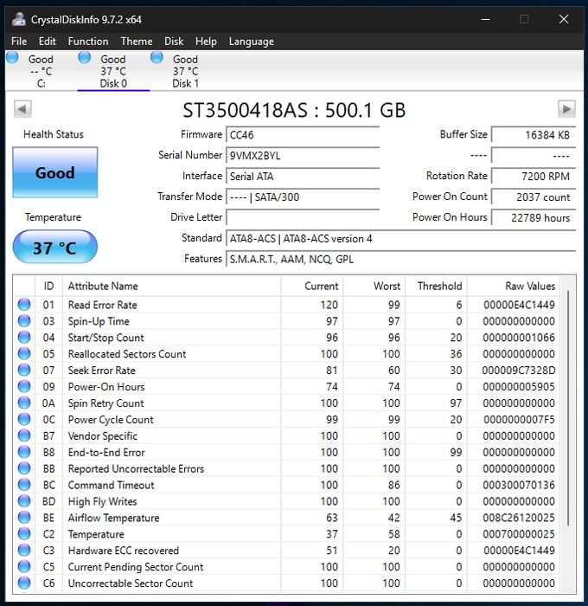Image resolution: width=588 pixels, height=606 pixels.
Task: Click raw value 008C26120025 of Airflow Temperature
Action: click(519, 517)
